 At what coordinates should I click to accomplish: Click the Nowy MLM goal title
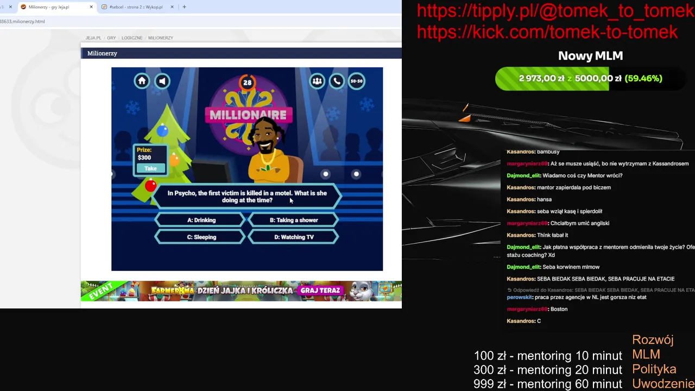click(590, 56)
